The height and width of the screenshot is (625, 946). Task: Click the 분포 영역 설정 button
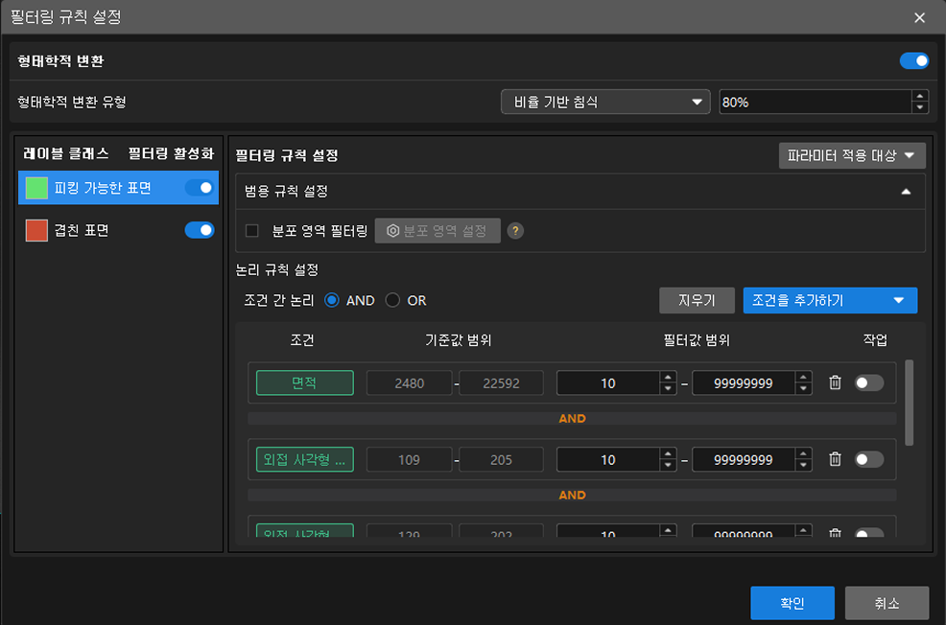pos(438,231)
